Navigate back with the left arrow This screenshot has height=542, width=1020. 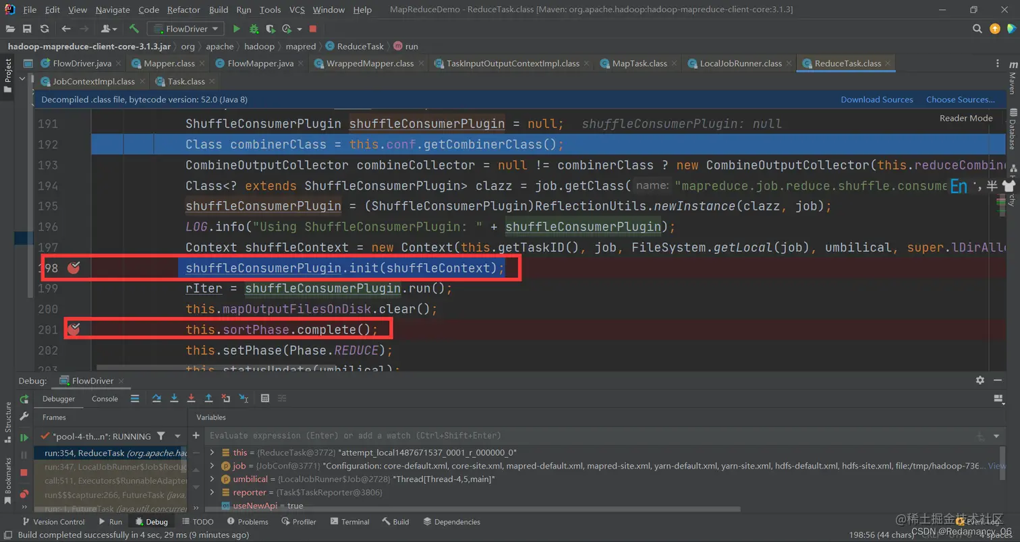coord(66,29)
